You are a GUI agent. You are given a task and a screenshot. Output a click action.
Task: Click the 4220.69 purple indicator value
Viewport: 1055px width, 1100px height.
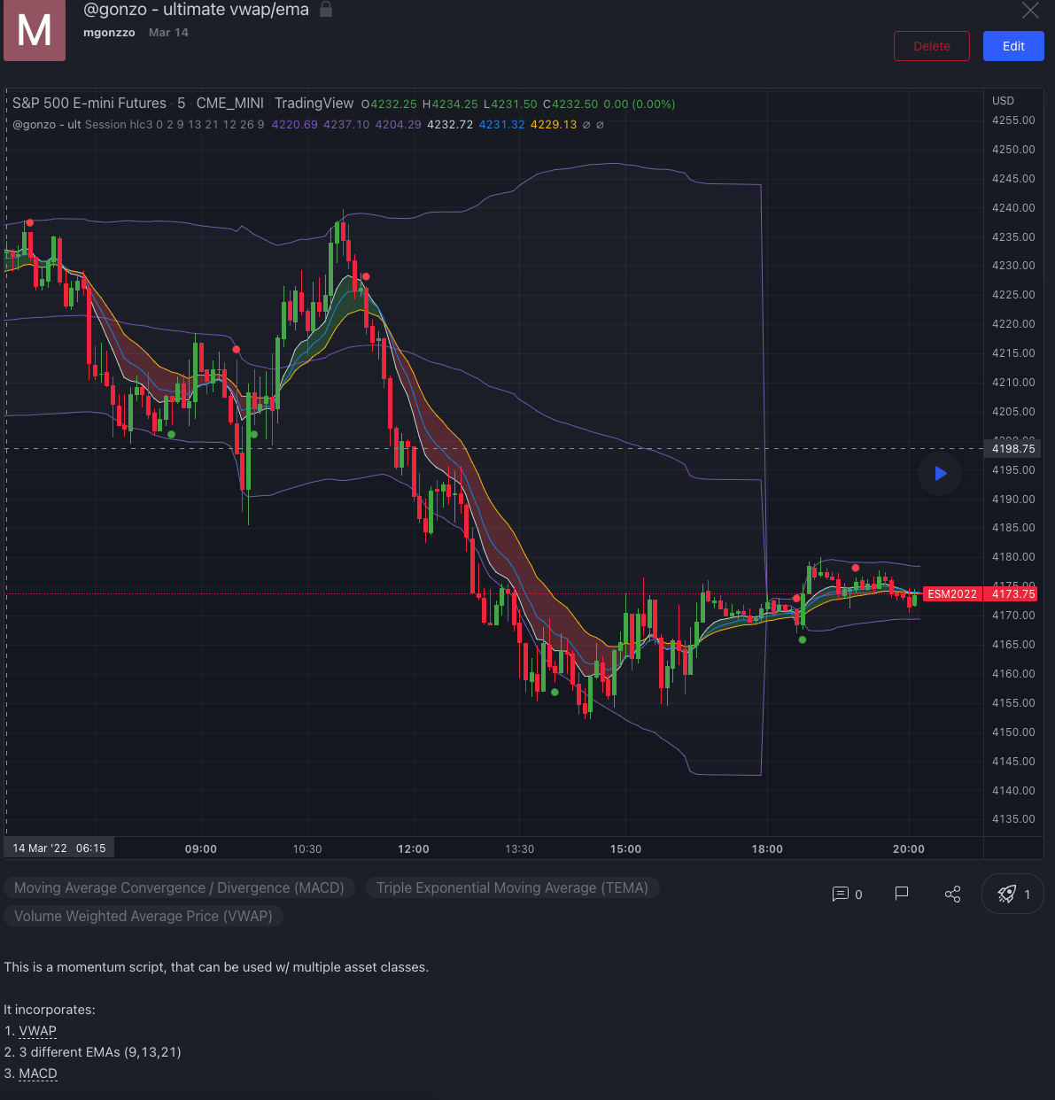click(x=294, y=125)
